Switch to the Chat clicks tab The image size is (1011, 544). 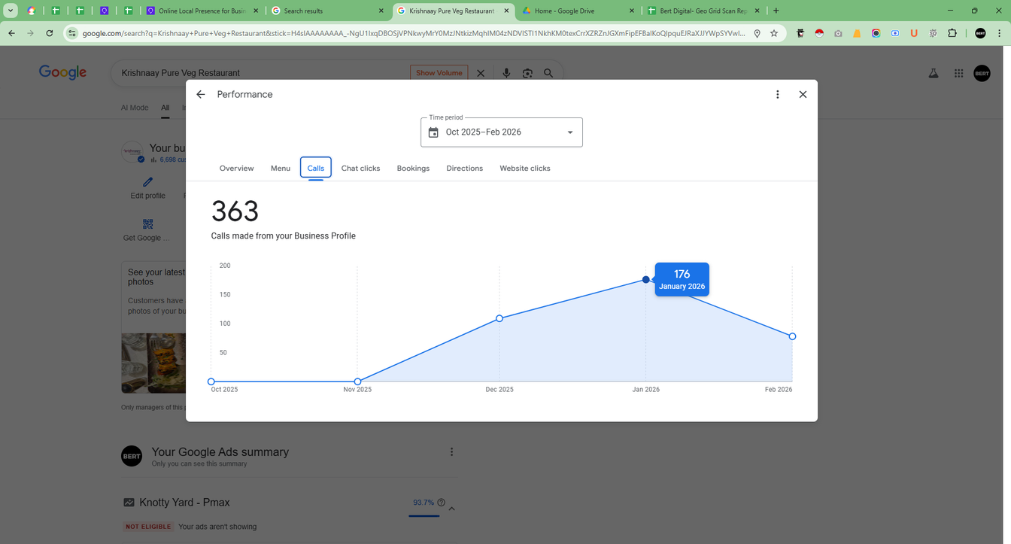(360, 169)
